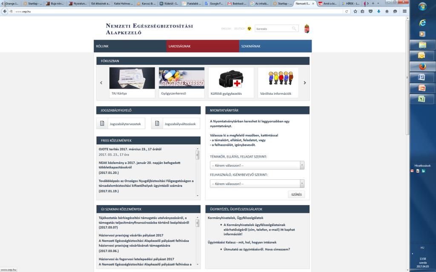Open NEAK közlemény 2017. január 20. link
Screen dimensions: 436x272
click(x=139, y=165)
